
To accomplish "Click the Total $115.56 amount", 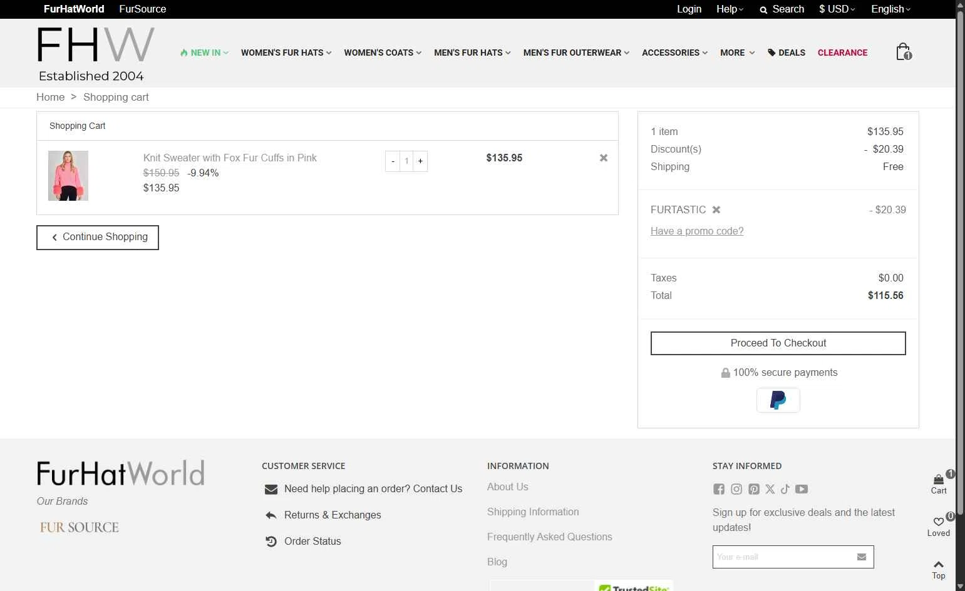I will pos(885,295).
